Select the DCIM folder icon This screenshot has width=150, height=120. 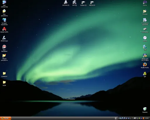click(4, 83)
